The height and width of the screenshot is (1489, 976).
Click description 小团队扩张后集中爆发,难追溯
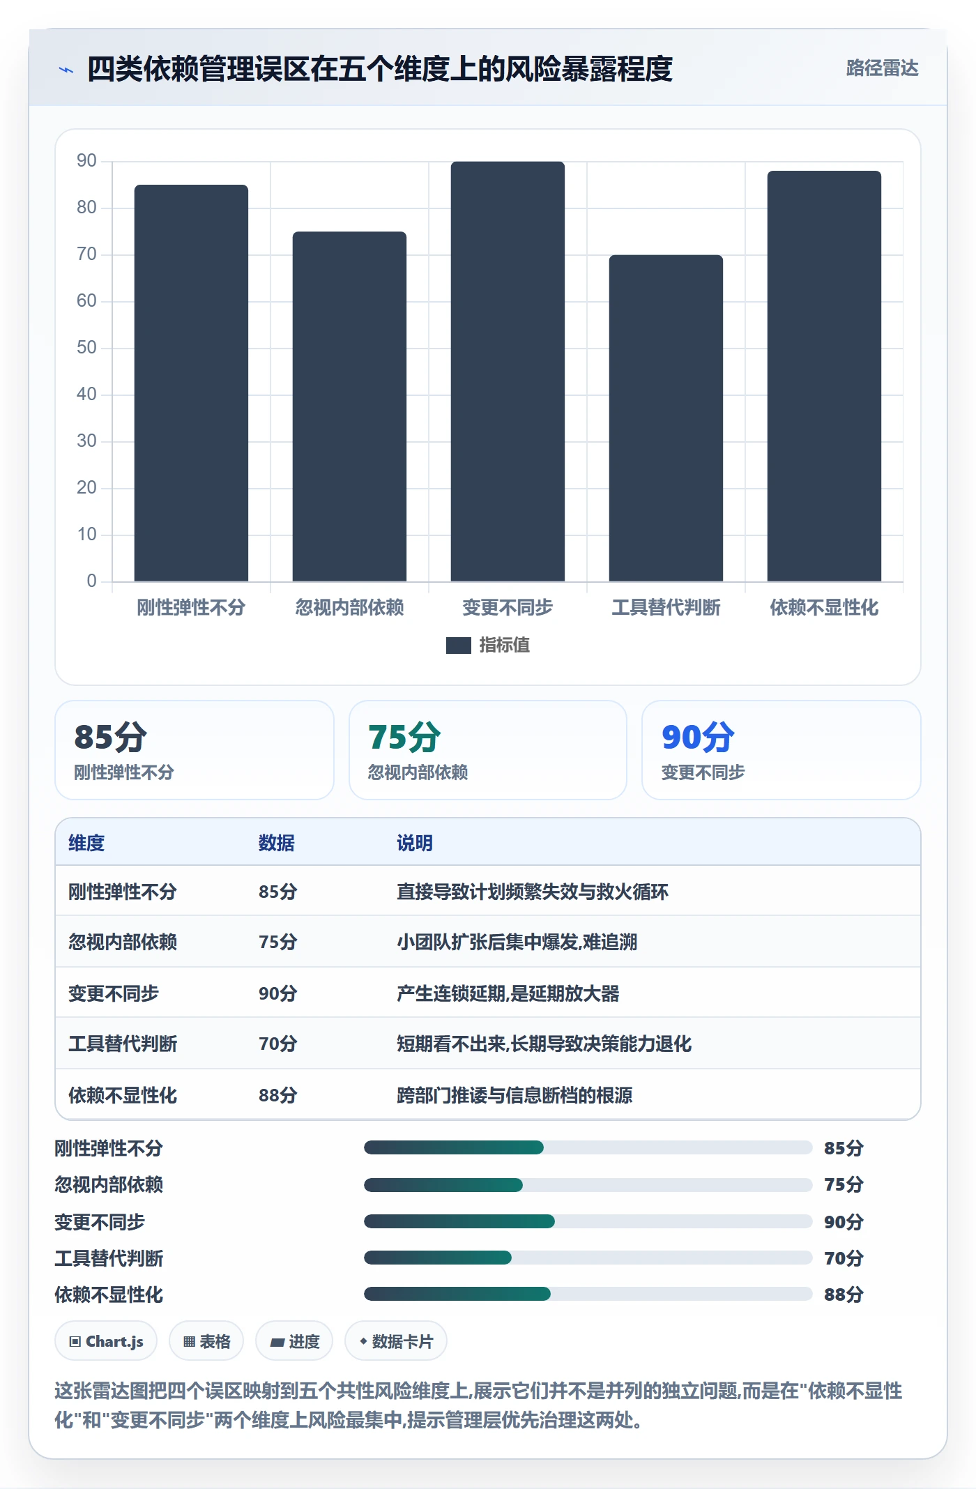pyautogui.click(x=517, y=942)
